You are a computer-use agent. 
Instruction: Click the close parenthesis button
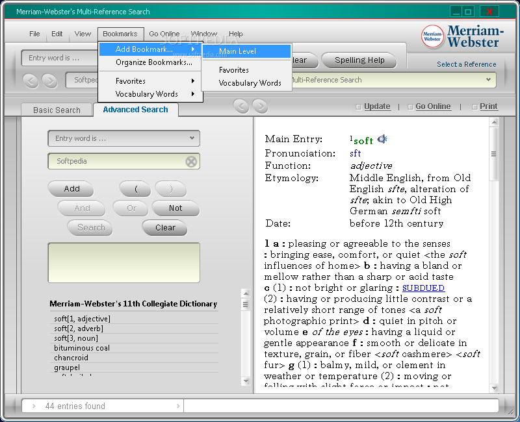(171, 189)
